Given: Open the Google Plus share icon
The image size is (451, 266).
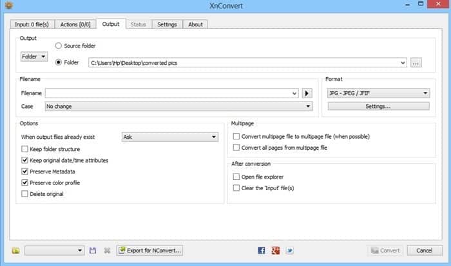Looking at the screenshot, I should [x=276, y=251].
